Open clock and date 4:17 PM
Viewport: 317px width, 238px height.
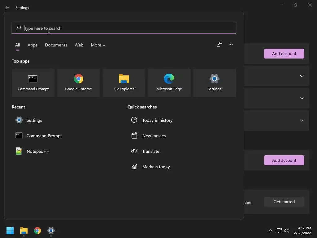pos(302,231)
